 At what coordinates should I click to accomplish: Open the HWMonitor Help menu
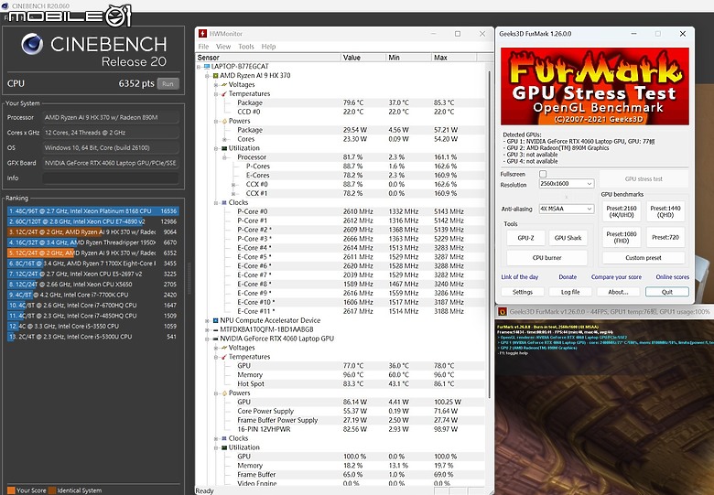click(x=268, y=47)
